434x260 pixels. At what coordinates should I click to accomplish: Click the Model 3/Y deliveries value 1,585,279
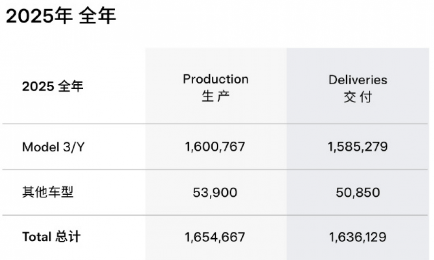pyautogui.click(x=358, y=147)
